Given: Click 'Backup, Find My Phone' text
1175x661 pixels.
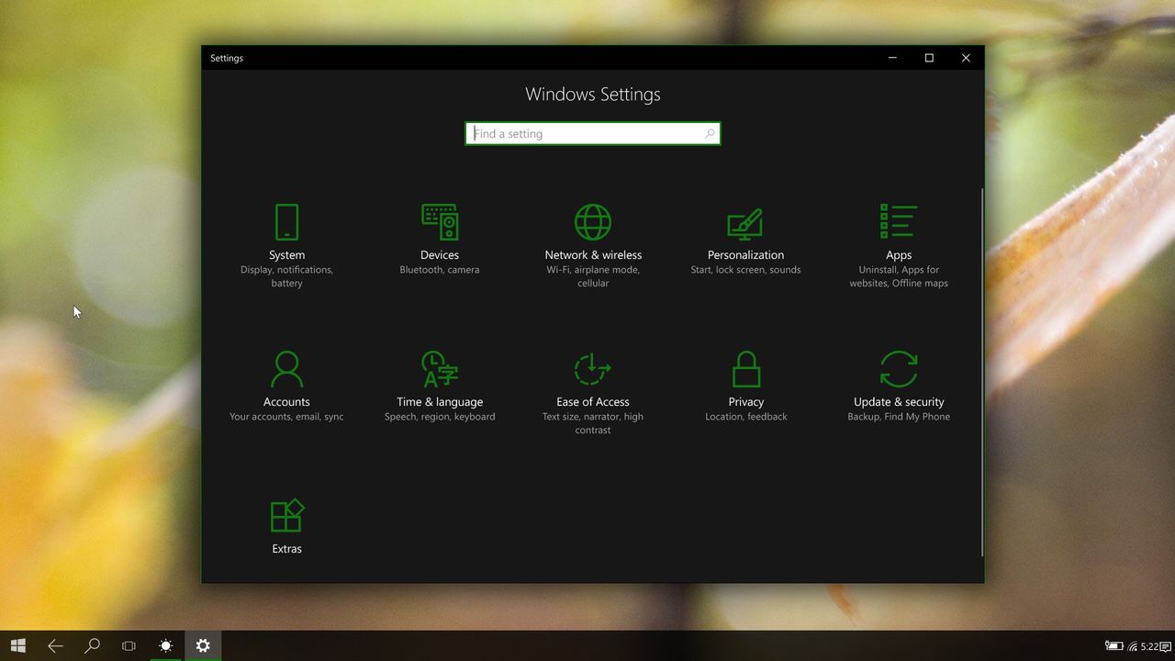Looking at the screenshot, I should click(x=899, y=417).
